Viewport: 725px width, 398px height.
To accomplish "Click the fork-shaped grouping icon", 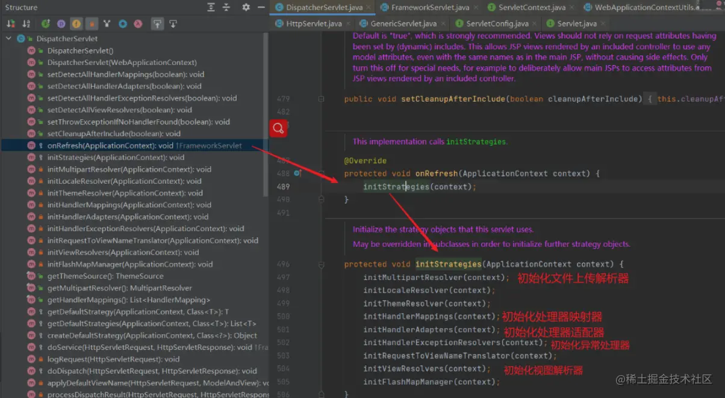I will point(107,24).
